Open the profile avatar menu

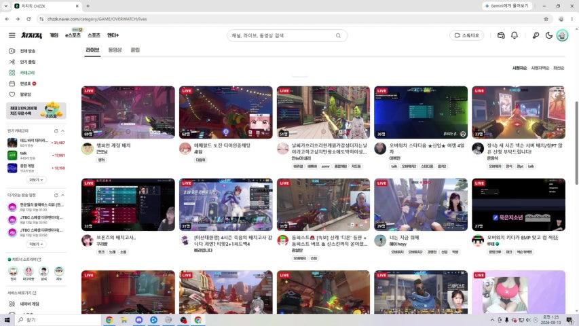[x=563, y=35]
